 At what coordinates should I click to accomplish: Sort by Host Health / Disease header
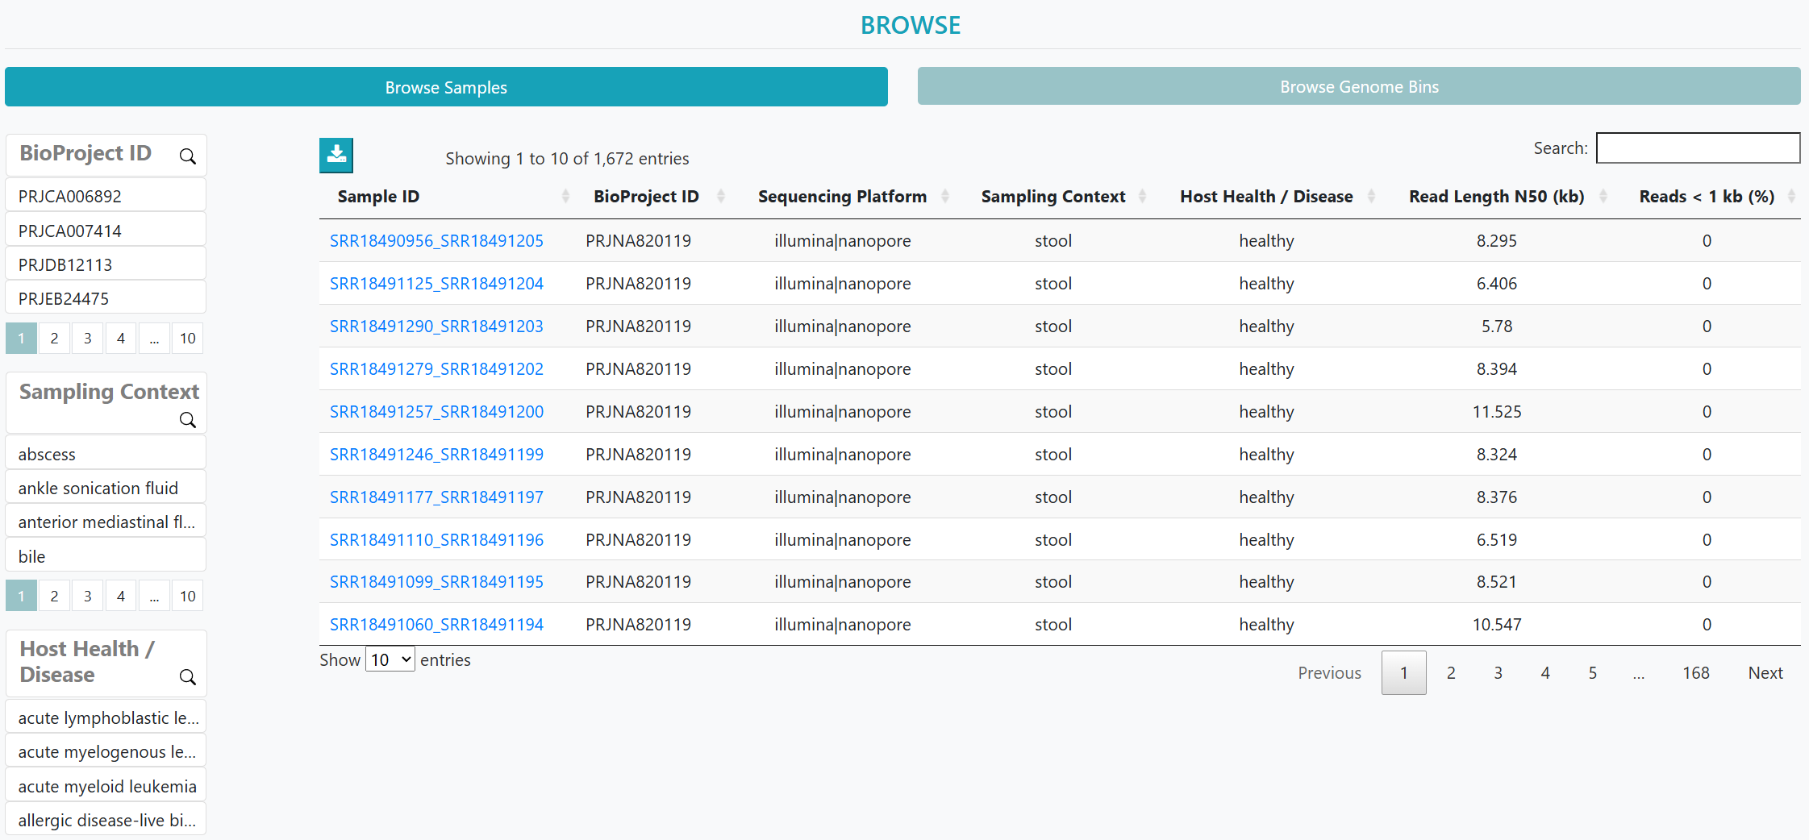point(1266,196)
